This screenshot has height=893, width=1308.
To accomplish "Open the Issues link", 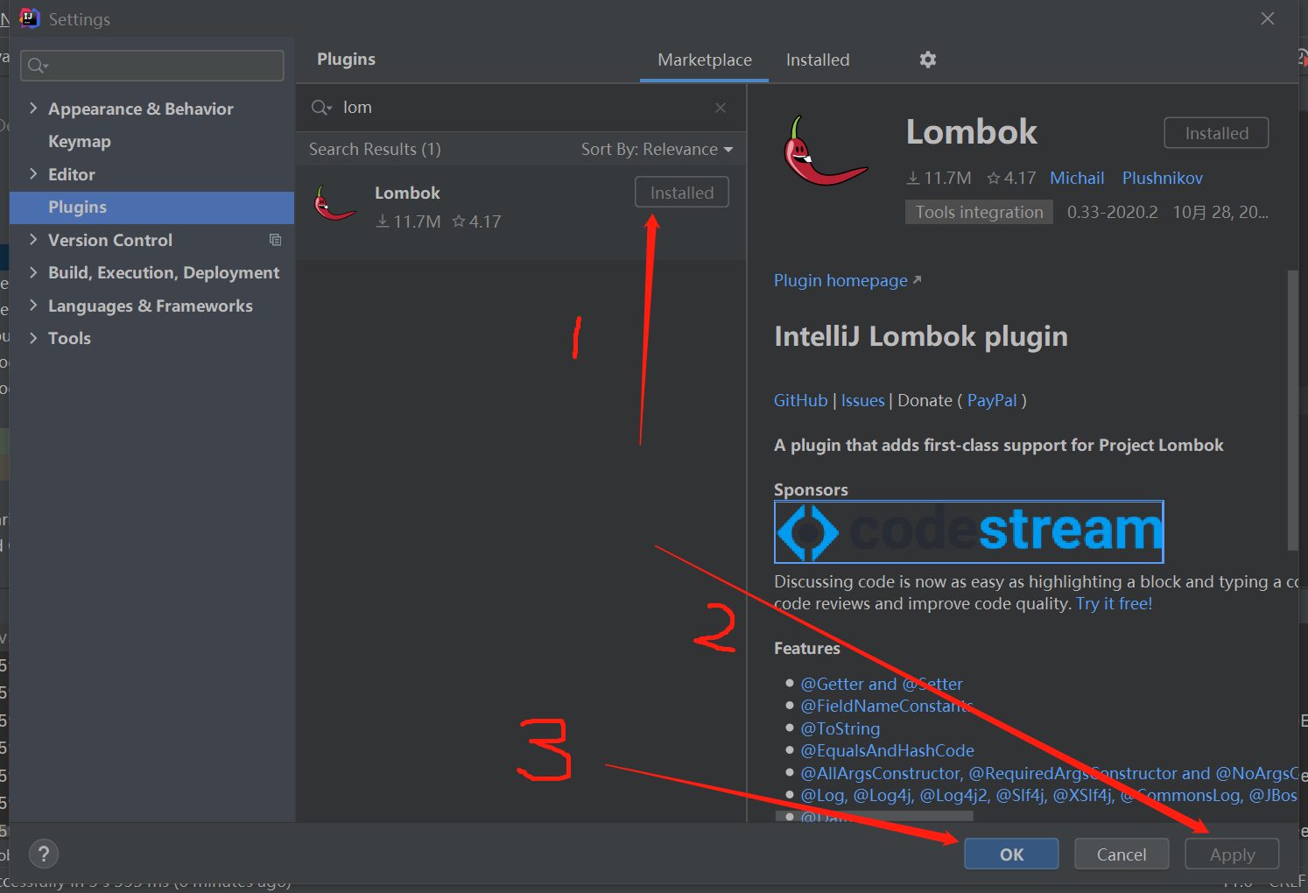I will click(862, 401).
